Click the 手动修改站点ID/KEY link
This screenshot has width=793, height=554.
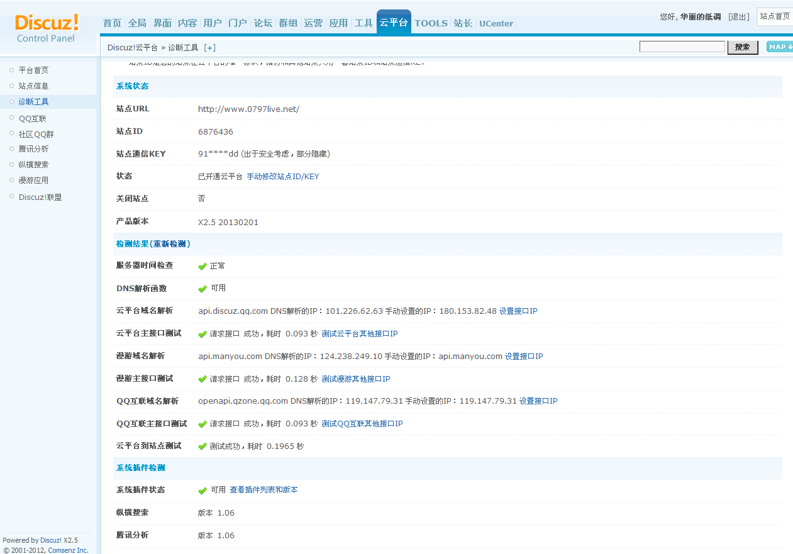coord(283,177)
